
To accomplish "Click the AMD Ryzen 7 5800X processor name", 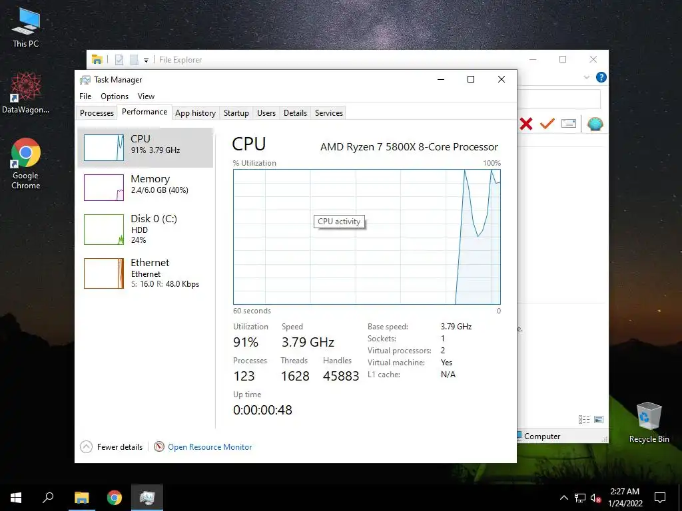I will (410, 147).
